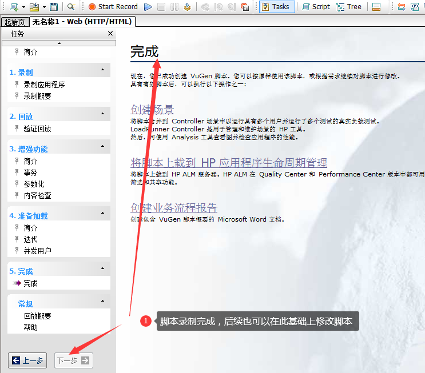This screenshot has height=373, width=425.
Task: Open 简介 under 准备加载
Action: (x=30, y=228)
